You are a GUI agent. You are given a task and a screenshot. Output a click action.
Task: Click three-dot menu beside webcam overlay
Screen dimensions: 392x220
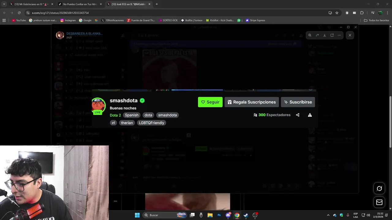pos(115,201)
